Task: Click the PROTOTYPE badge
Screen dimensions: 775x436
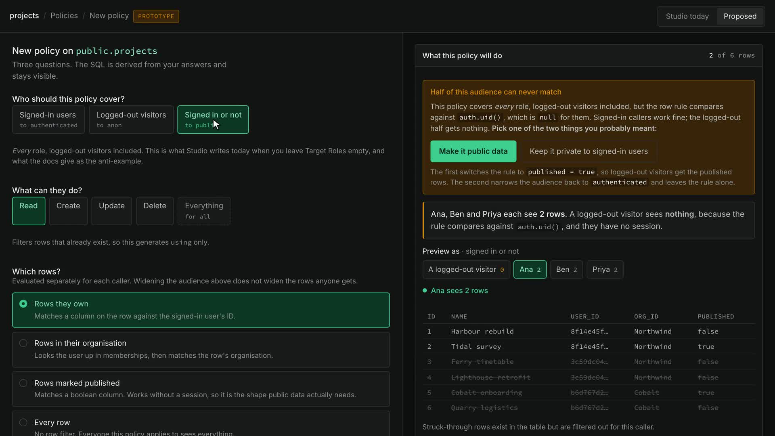Action: click(156, 16)
